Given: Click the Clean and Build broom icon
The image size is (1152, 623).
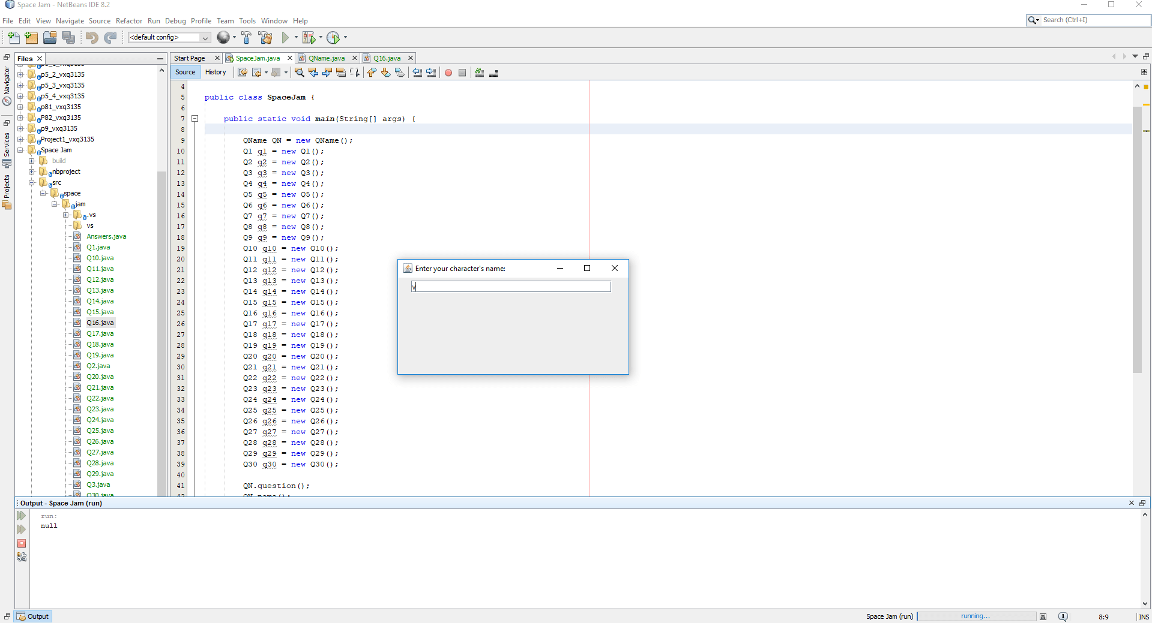Looking at the screenshot, I should coord(265,38).
